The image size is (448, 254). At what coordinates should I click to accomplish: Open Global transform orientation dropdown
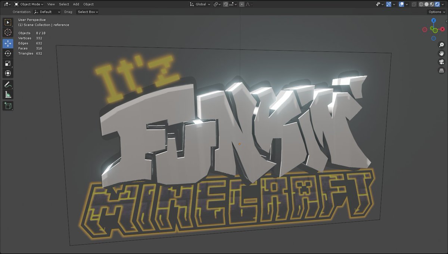pyautogui.click(x=200, y=4)
